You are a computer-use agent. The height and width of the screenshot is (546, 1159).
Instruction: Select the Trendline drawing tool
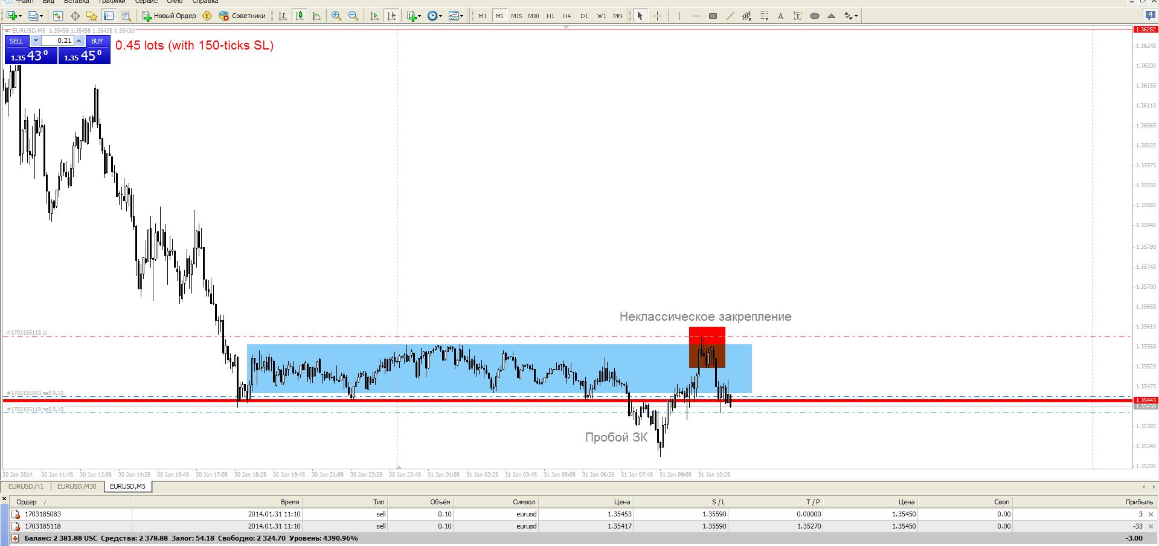730,16
